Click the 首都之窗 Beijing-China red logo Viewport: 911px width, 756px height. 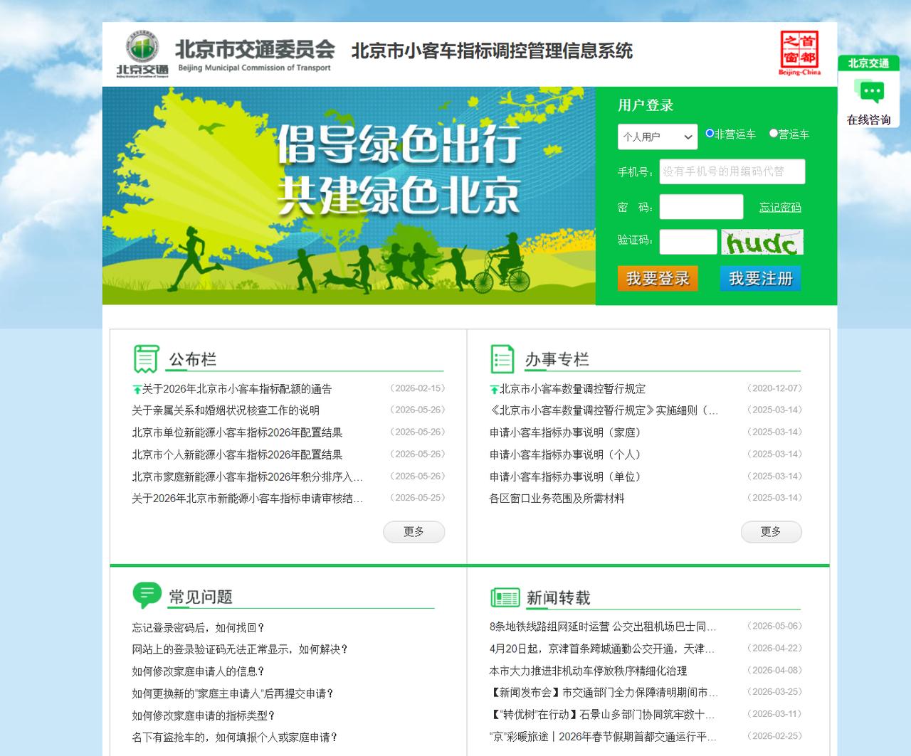[x=799, y=53]
